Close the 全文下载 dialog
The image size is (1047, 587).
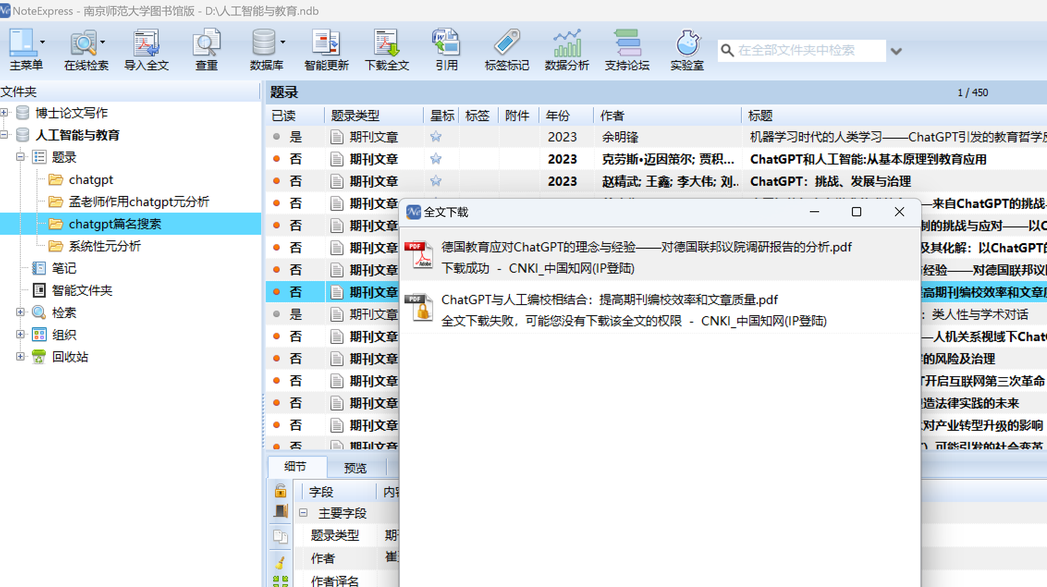(x=900, y=212)
